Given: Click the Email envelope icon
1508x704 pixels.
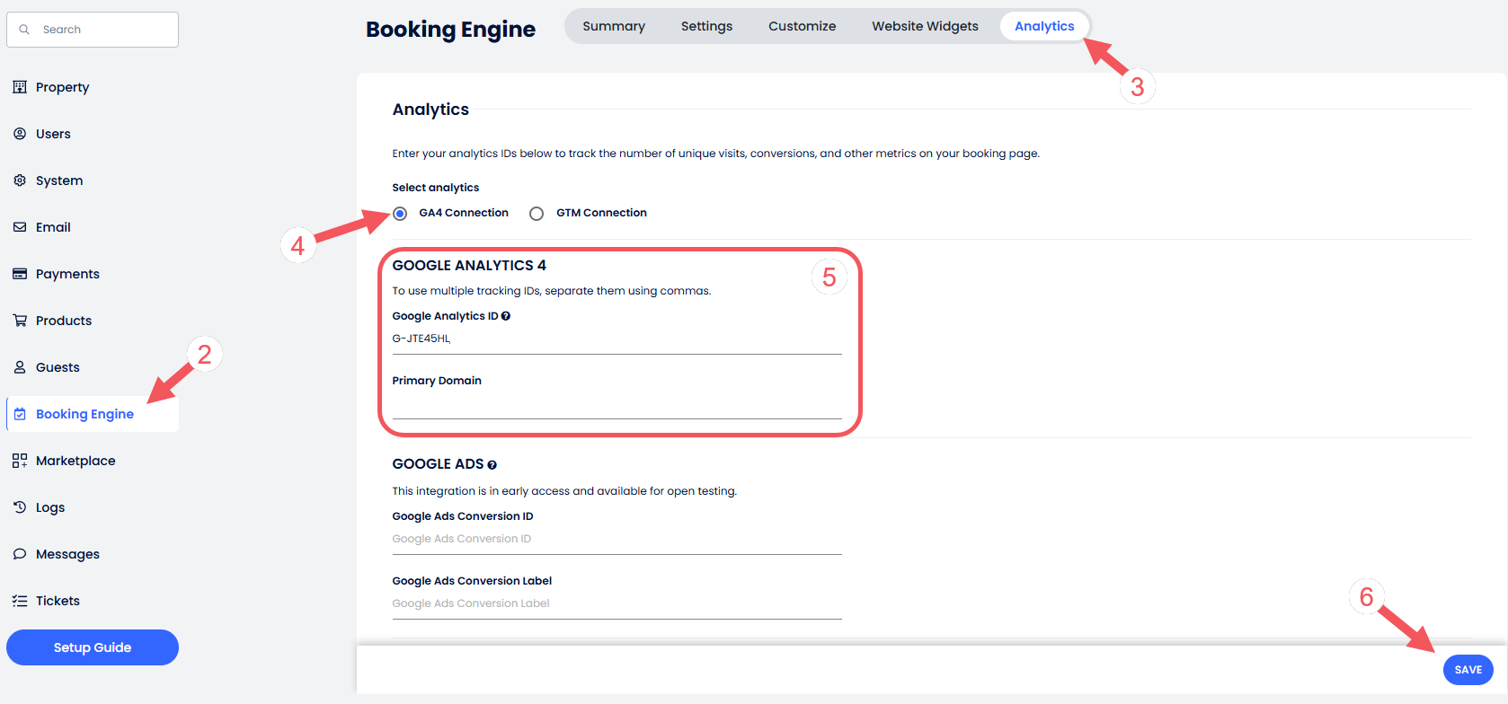Looking at the screenshot, I should (x=20, y=227).
